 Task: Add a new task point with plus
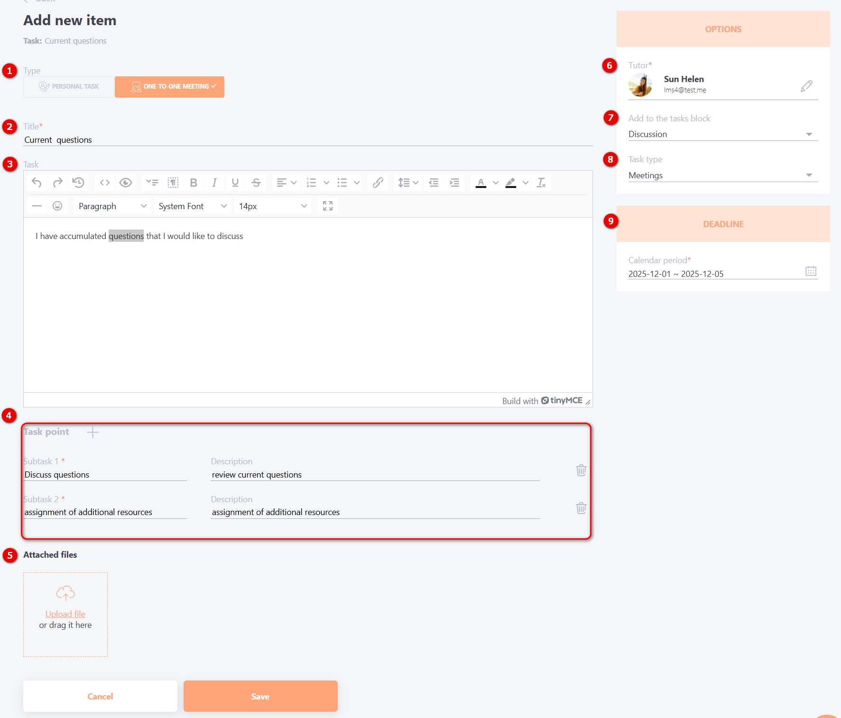click(x=93, y=432)
